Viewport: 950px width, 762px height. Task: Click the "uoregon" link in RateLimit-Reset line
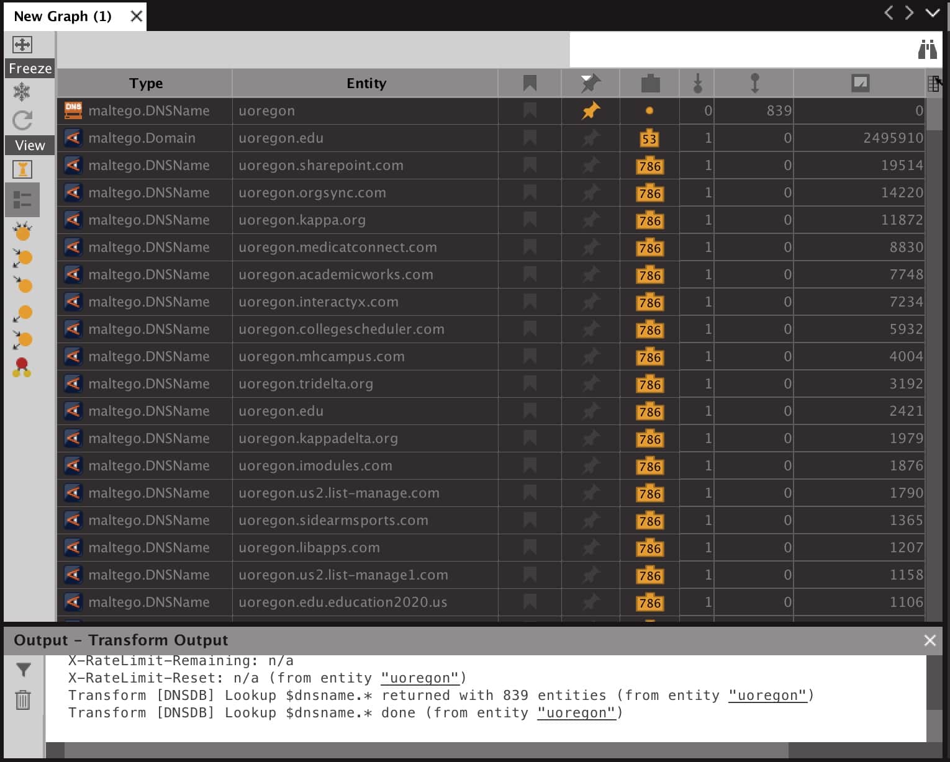click(x=419, y=678)
